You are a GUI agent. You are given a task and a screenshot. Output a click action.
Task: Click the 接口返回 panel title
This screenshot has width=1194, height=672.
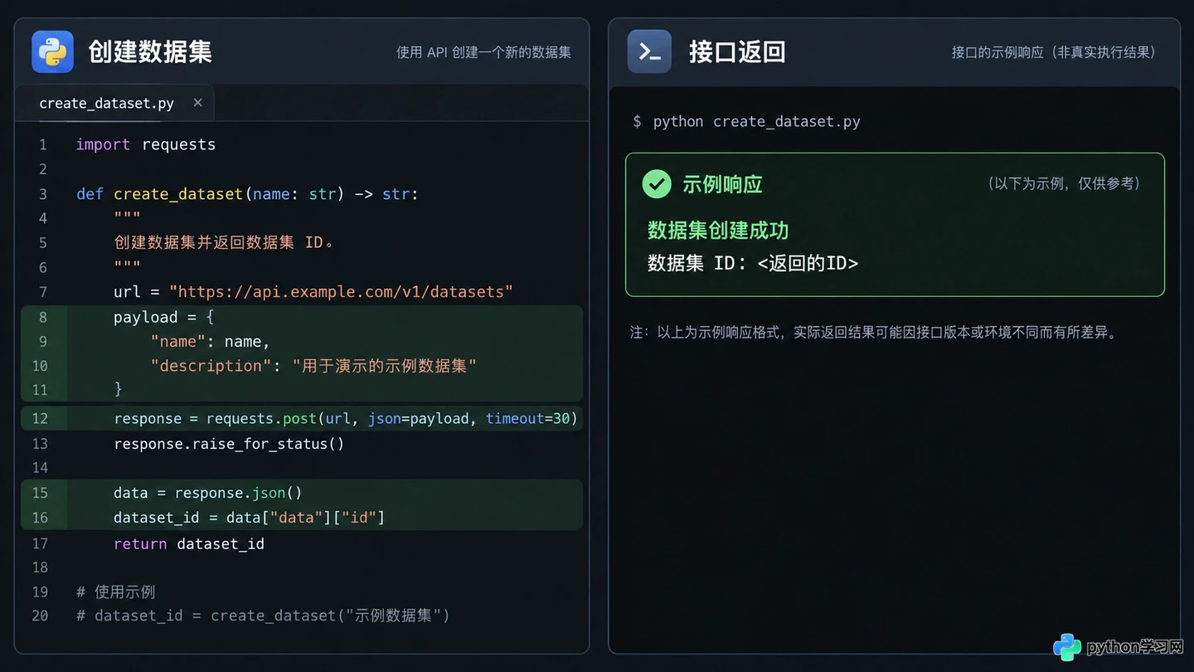[737, 51]
